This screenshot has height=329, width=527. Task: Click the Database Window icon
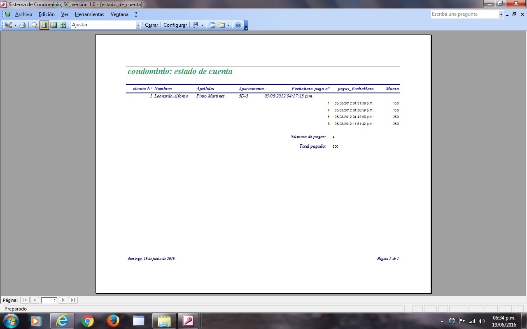[x=212, y=25]
